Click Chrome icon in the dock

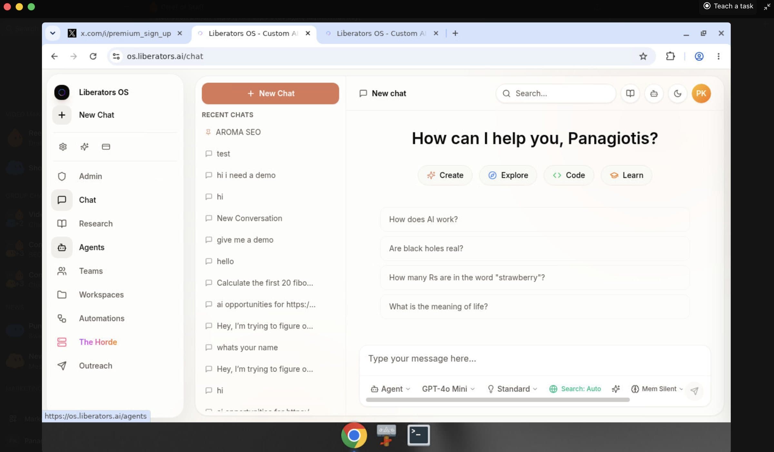tap(354, 435)
